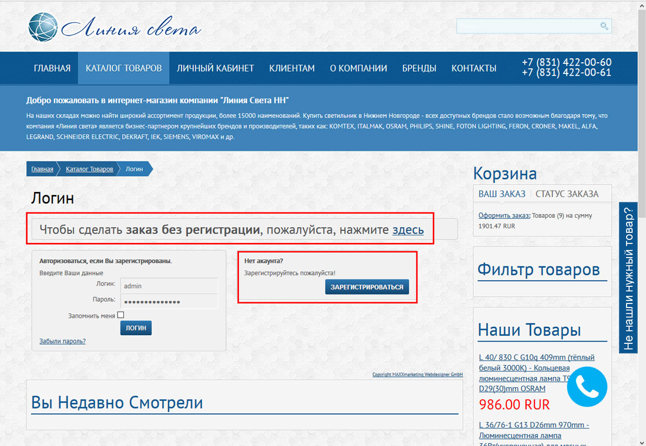Open the БРЕНДЫ menu item

tap(419, 68)
